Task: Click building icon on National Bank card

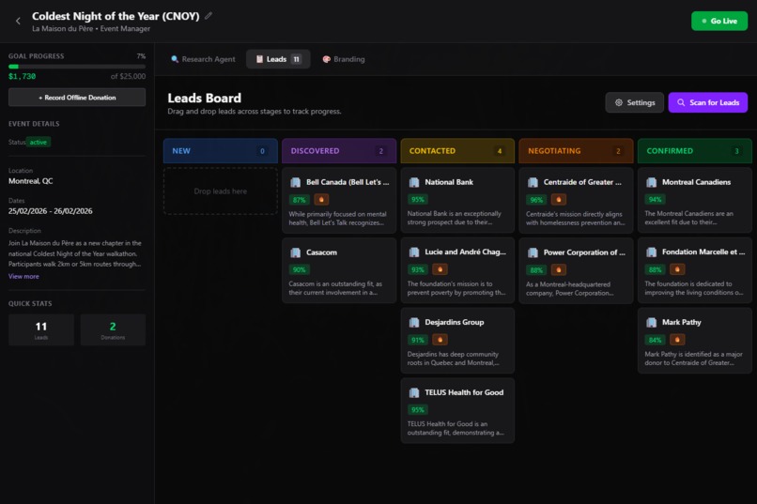Action: click(x=414, y=182)
